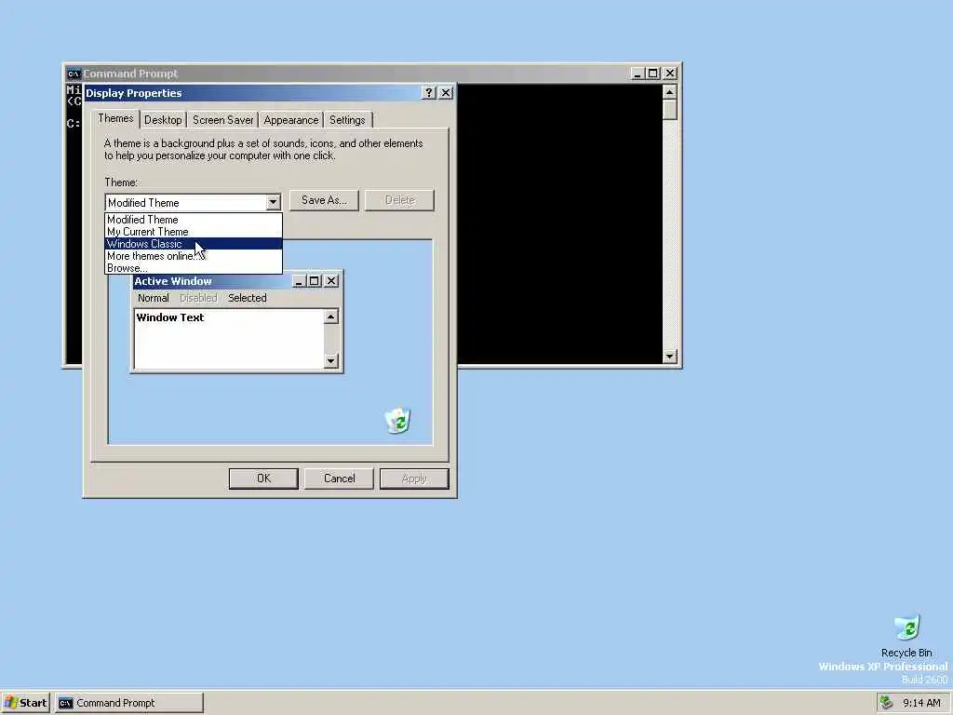Open the Screen Saver tab

click(223, 120)
